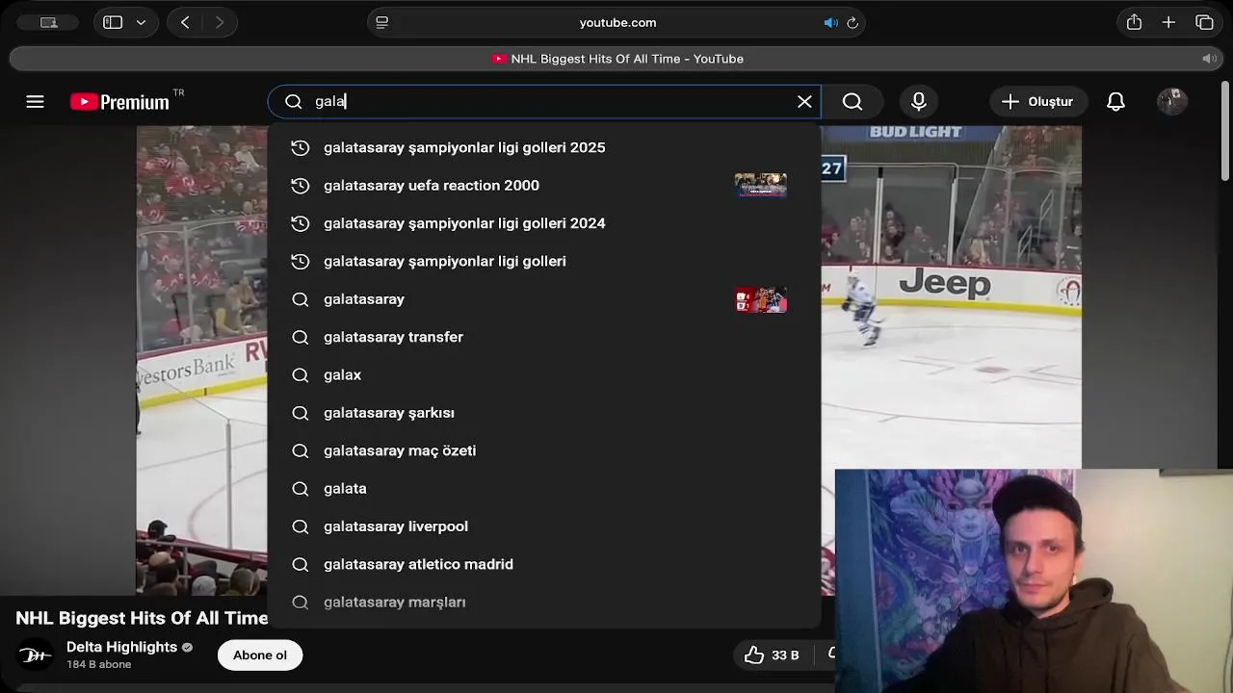Click the magnifier search submit button
Screen dimensions: 1233x693
click(853, 101)
